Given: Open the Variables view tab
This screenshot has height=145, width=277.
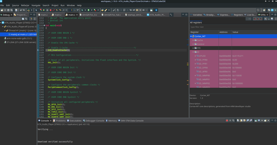Looking at the screenshot, I should [x=196, y=15].
